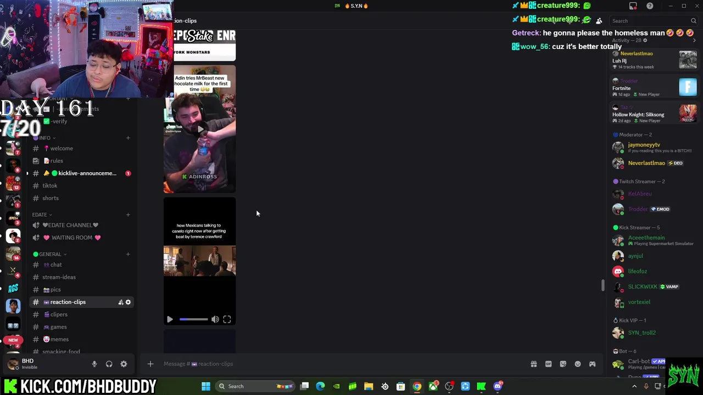Open SLICKWIXK member profile
Screen dimensions: 703x395
tap(654, 286)
